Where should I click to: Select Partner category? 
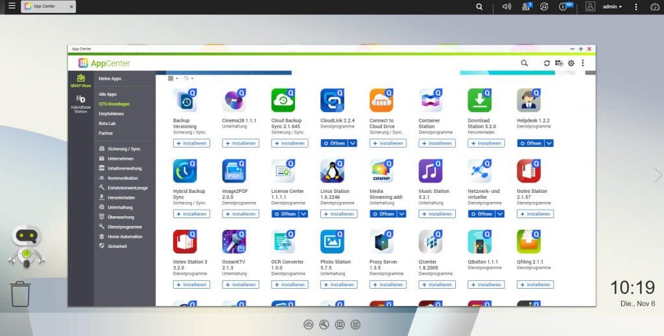click(106, 133)
